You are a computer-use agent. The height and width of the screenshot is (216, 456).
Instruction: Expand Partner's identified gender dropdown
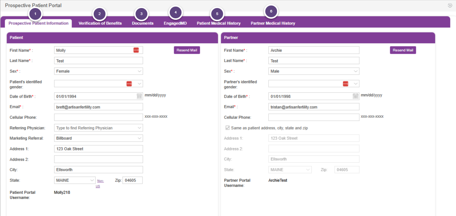[x=356, y=83]
